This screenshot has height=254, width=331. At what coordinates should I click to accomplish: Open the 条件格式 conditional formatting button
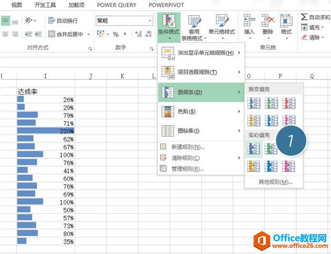(x=169, y=27)
